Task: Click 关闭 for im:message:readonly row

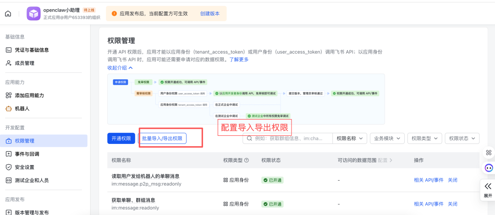Action: click(452, 204)
